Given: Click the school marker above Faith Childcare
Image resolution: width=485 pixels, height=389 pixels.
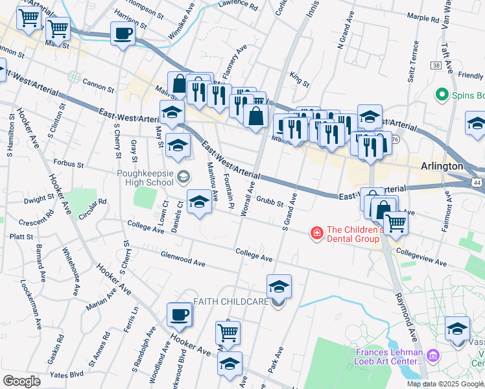Looking at the screenshot, I should click(x=279, y=289).
